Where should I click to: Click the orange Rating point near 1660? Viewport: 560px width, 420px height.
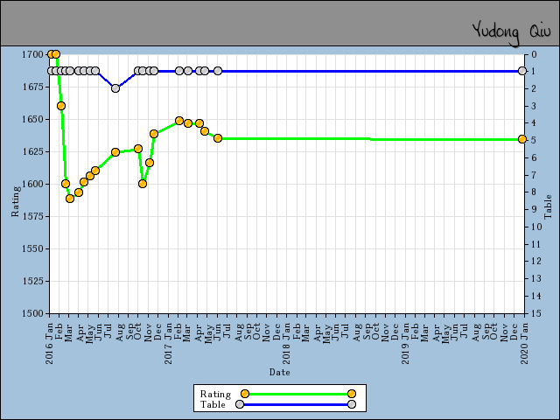pyautogui.click(x=61, y=106)
